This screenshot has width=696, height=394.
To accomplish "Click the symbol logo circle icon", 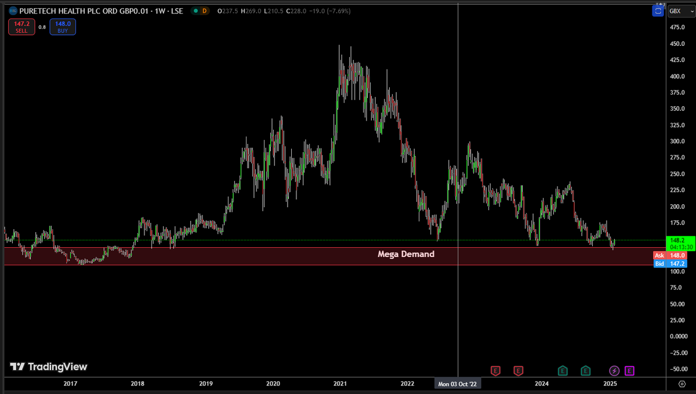I will (12, 10).
